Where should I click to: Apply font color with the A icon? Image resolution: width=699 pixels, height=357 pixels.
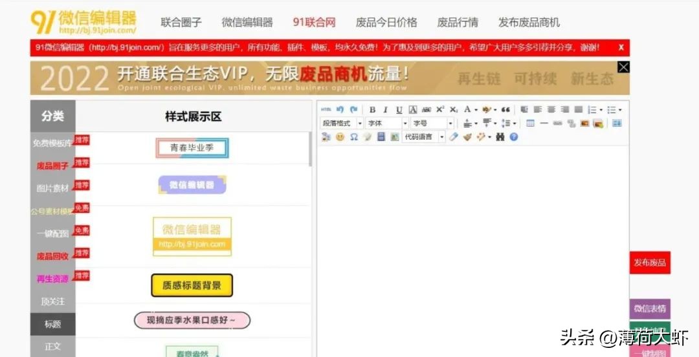tap(467, 110)
